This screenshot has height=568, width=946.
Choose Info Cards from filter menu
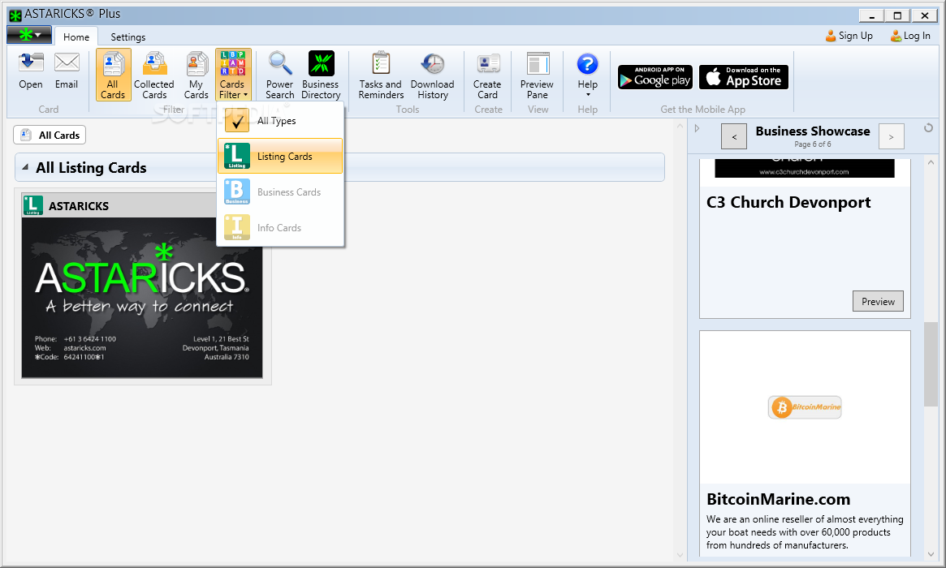point(280,227)
